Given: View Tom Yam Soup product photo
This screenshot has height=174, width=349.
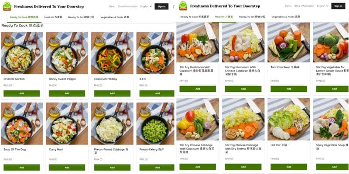Looking at the screenshot, I should point(289,42).
